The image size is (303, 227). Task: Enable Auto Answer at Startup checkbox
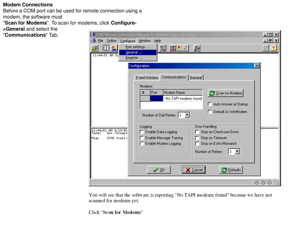pyautogui.click(x=210, y=104)
